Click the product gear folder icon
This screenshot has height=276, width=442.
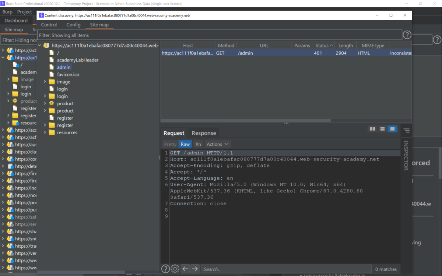point(52,103)
